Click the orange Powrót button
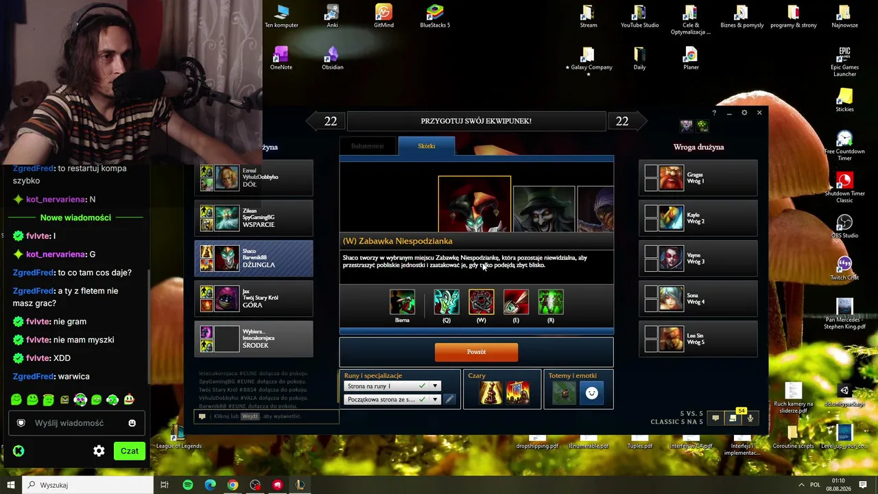Screen dimensions: 878x494 coord(476,352)
